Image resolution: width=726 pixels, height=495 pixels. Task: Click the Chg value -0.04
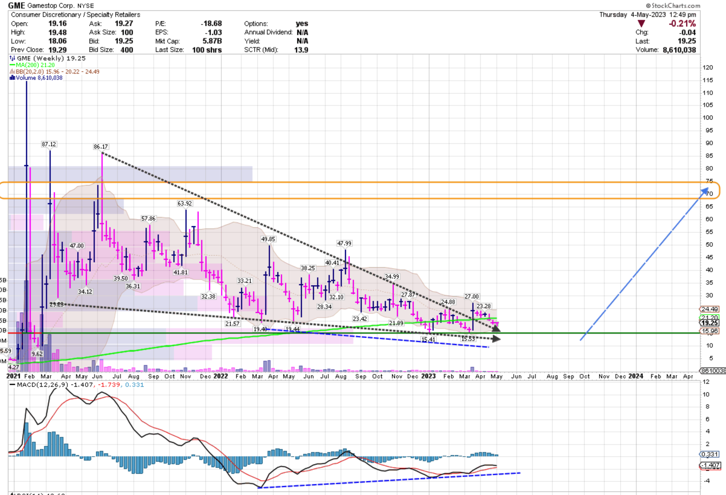(x=688, y=32)
